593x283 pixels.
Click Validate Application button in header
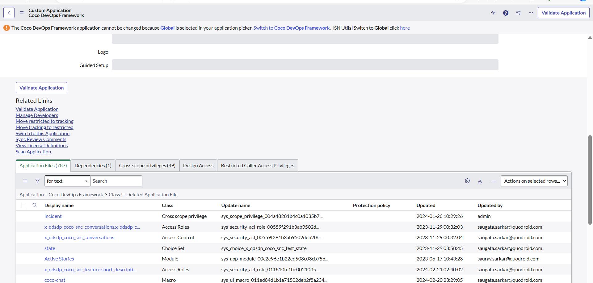563,13
